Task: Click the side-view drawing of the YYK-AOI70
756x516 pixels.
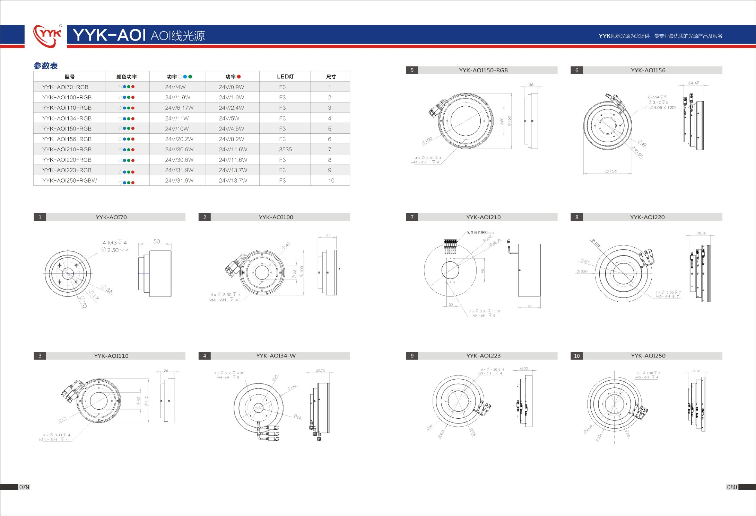Action: click(155, 273)
